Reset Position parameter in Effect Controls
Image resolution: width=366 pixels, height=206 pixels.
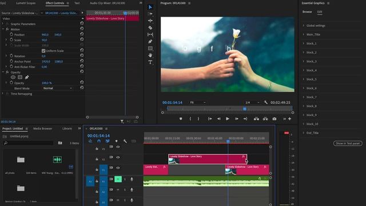[x=82, y=34]
